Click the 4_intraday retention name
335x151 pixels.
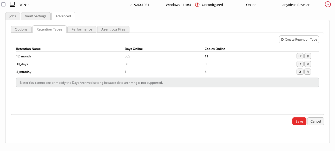24,72
